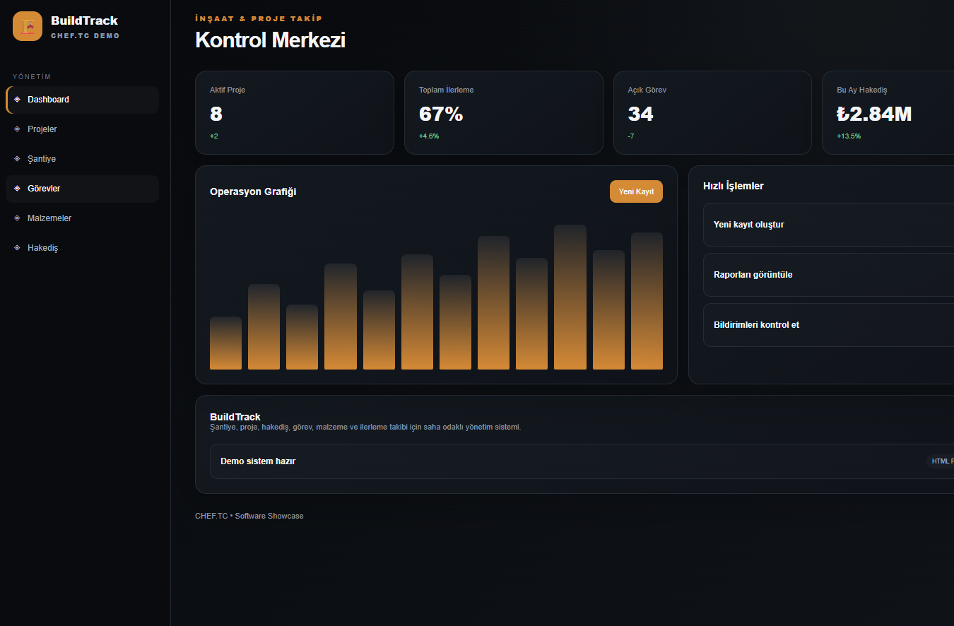This screenshot has width=954, height=626.
Task: Navigate to Hakediş
Action: [82, 248]
